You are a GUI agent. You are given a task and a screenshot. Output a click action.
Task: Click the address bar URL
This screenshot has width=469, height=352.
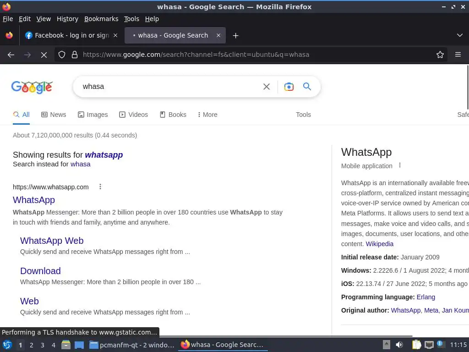click(196, 55)
